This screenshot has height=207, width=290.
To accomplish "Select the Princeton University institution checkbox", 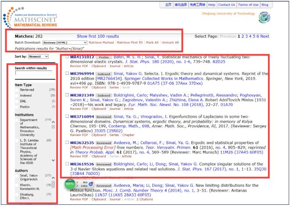I will [x=17, y=120].
